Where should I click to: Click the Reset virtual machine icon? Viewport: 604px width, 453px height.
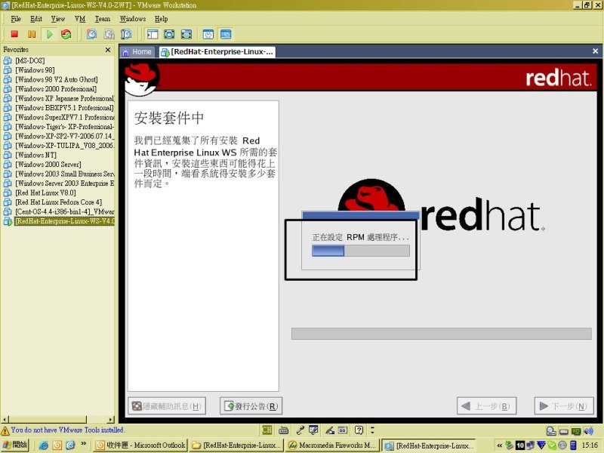click(x=66, y=34)
